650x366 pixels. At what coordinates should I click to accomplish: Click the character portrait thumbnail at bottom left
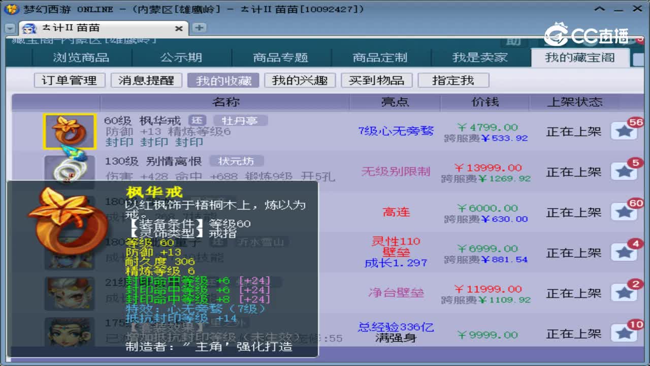tap(70, 333)
